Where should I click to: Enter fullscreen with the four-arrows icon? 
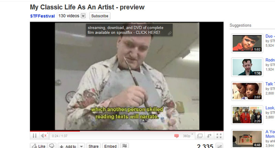click(x=219, y=136)
